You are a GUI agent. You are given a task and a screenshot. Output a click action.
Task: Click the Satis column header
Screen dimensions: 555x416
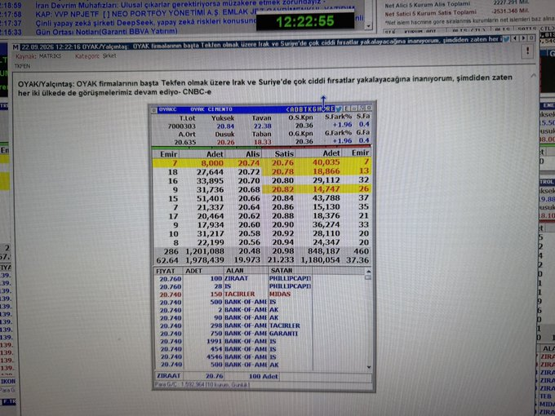[x=284, y=153]
